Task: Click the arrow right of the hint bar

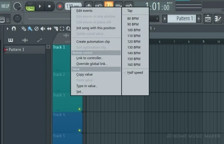Action: tap(157, 19)
